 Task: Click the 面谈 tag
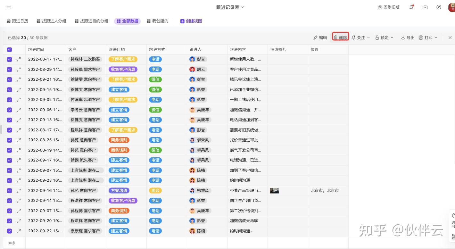click(155, 190)
